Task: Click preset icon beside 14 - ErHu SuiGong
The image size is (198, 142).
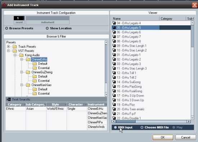Action: [114, 82]
